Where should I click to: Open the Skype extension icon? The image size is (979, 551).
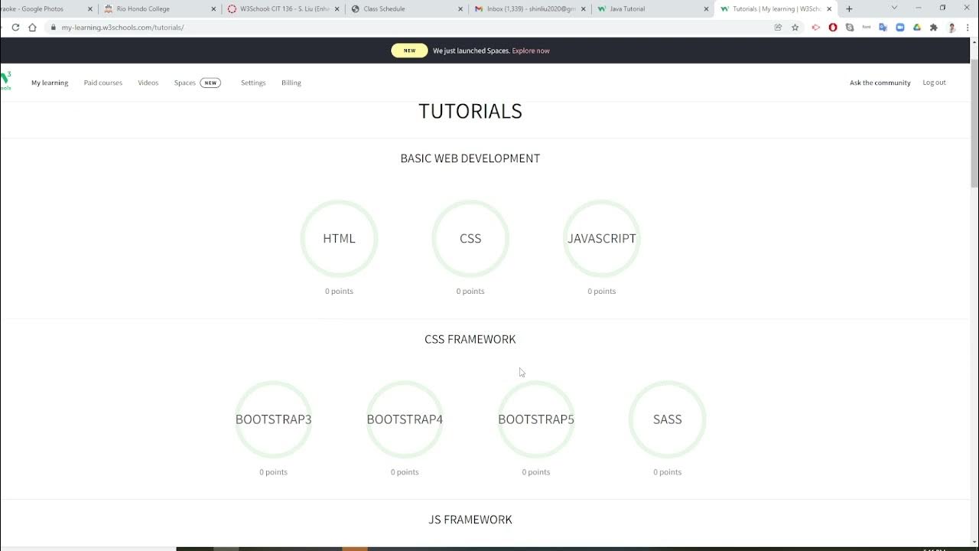point(850,27)
